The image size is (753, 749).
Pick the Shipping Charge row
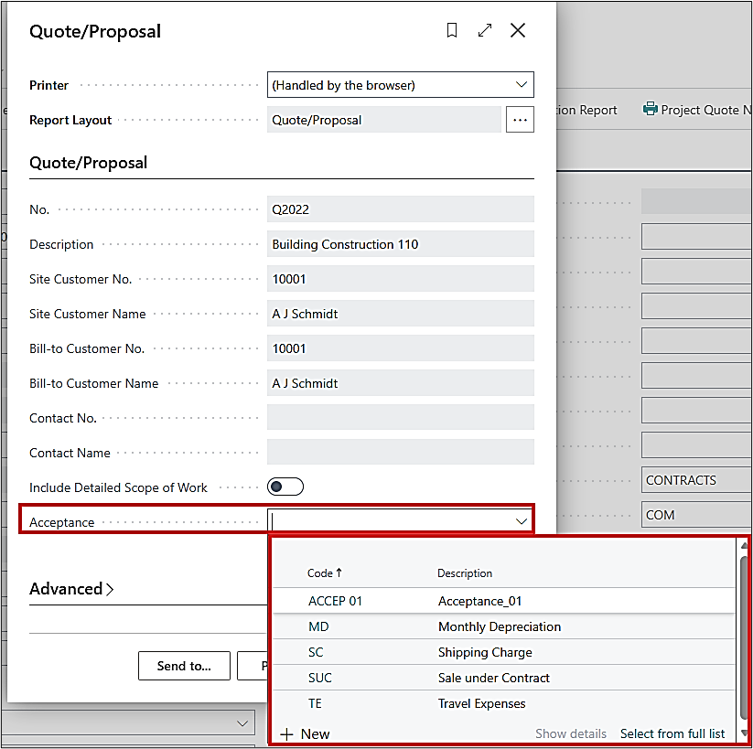click(x=484, y=652)
